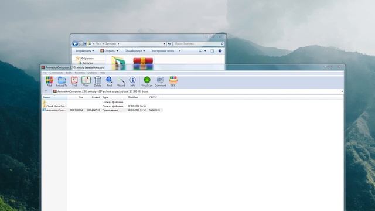Open the view options dropdown arrow in Explorer
Viewport: 375px width, 211px height.
[x=205, y=51]
